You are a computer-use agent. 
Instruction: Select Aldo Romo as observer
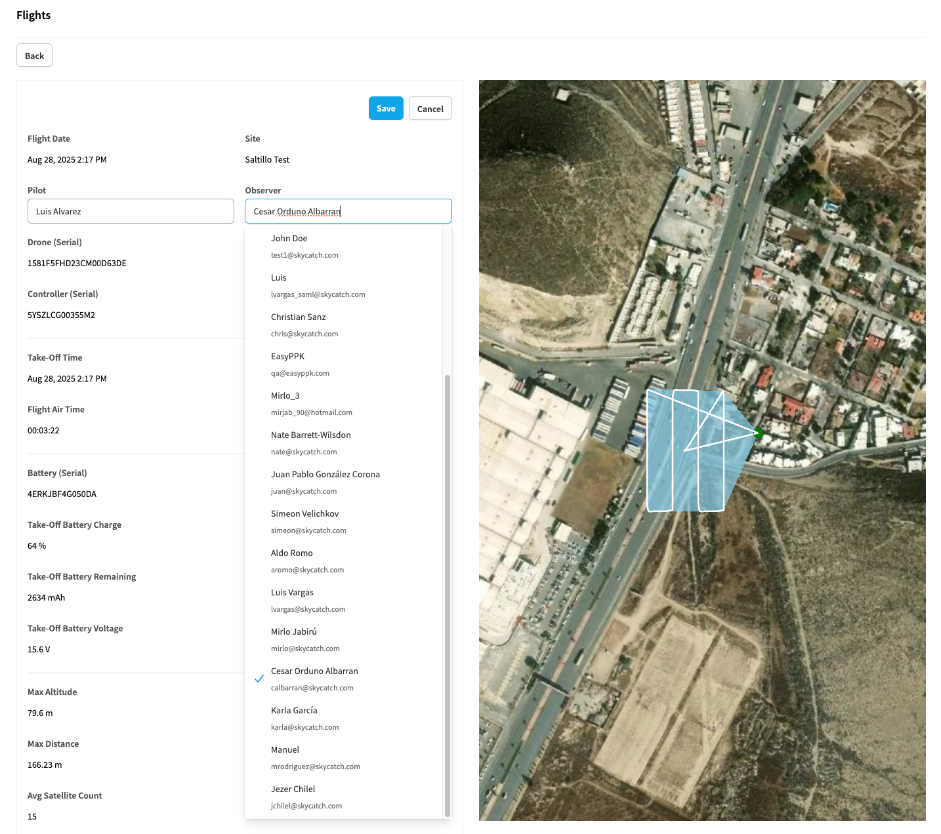pos(344,561)
